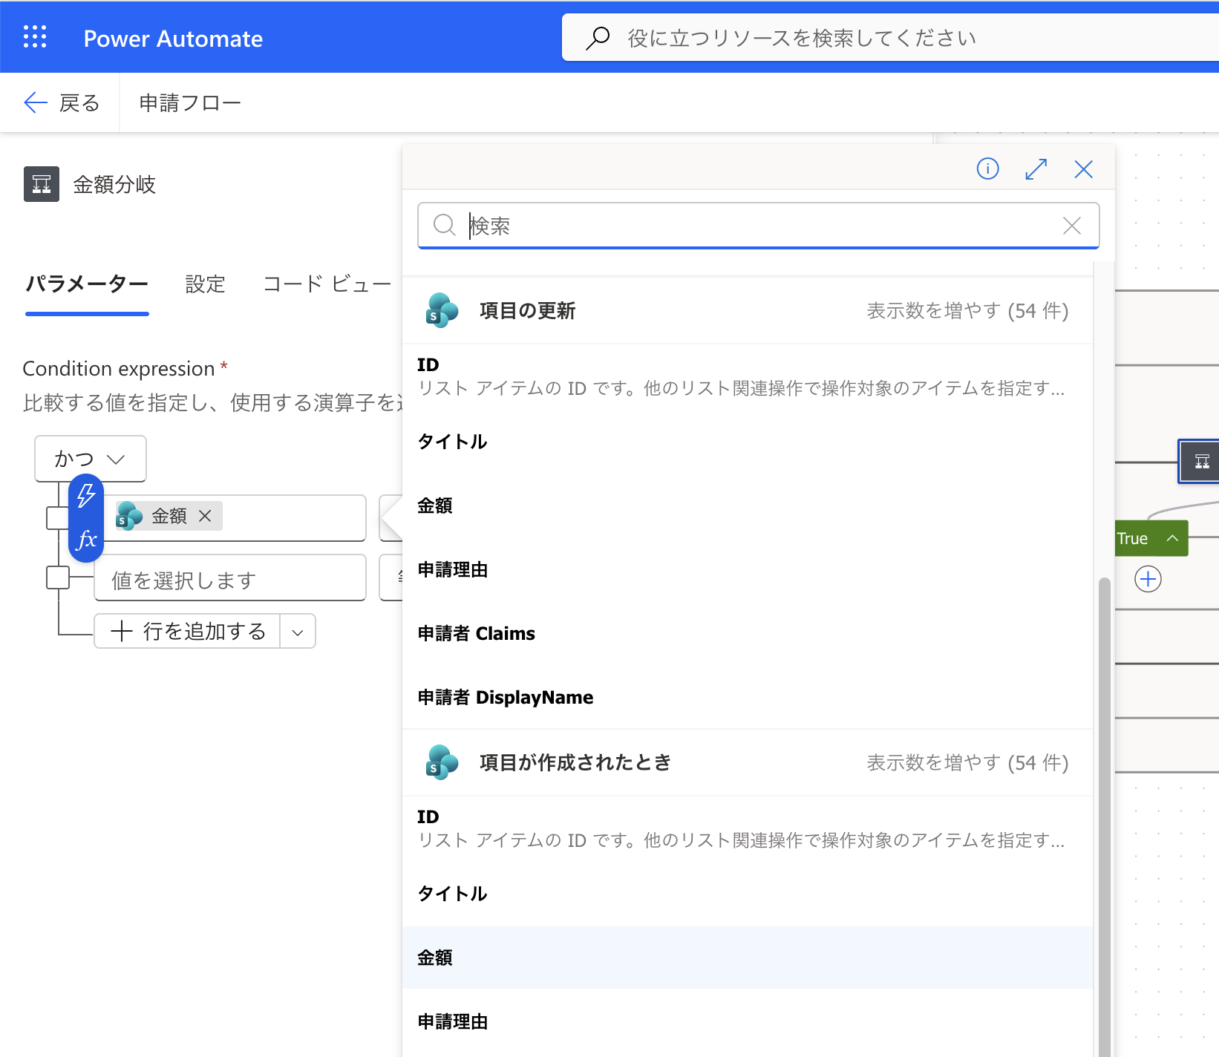1219x1057 pixels.
Task: Select 申請者 DisplayName item
Action: 748,697
